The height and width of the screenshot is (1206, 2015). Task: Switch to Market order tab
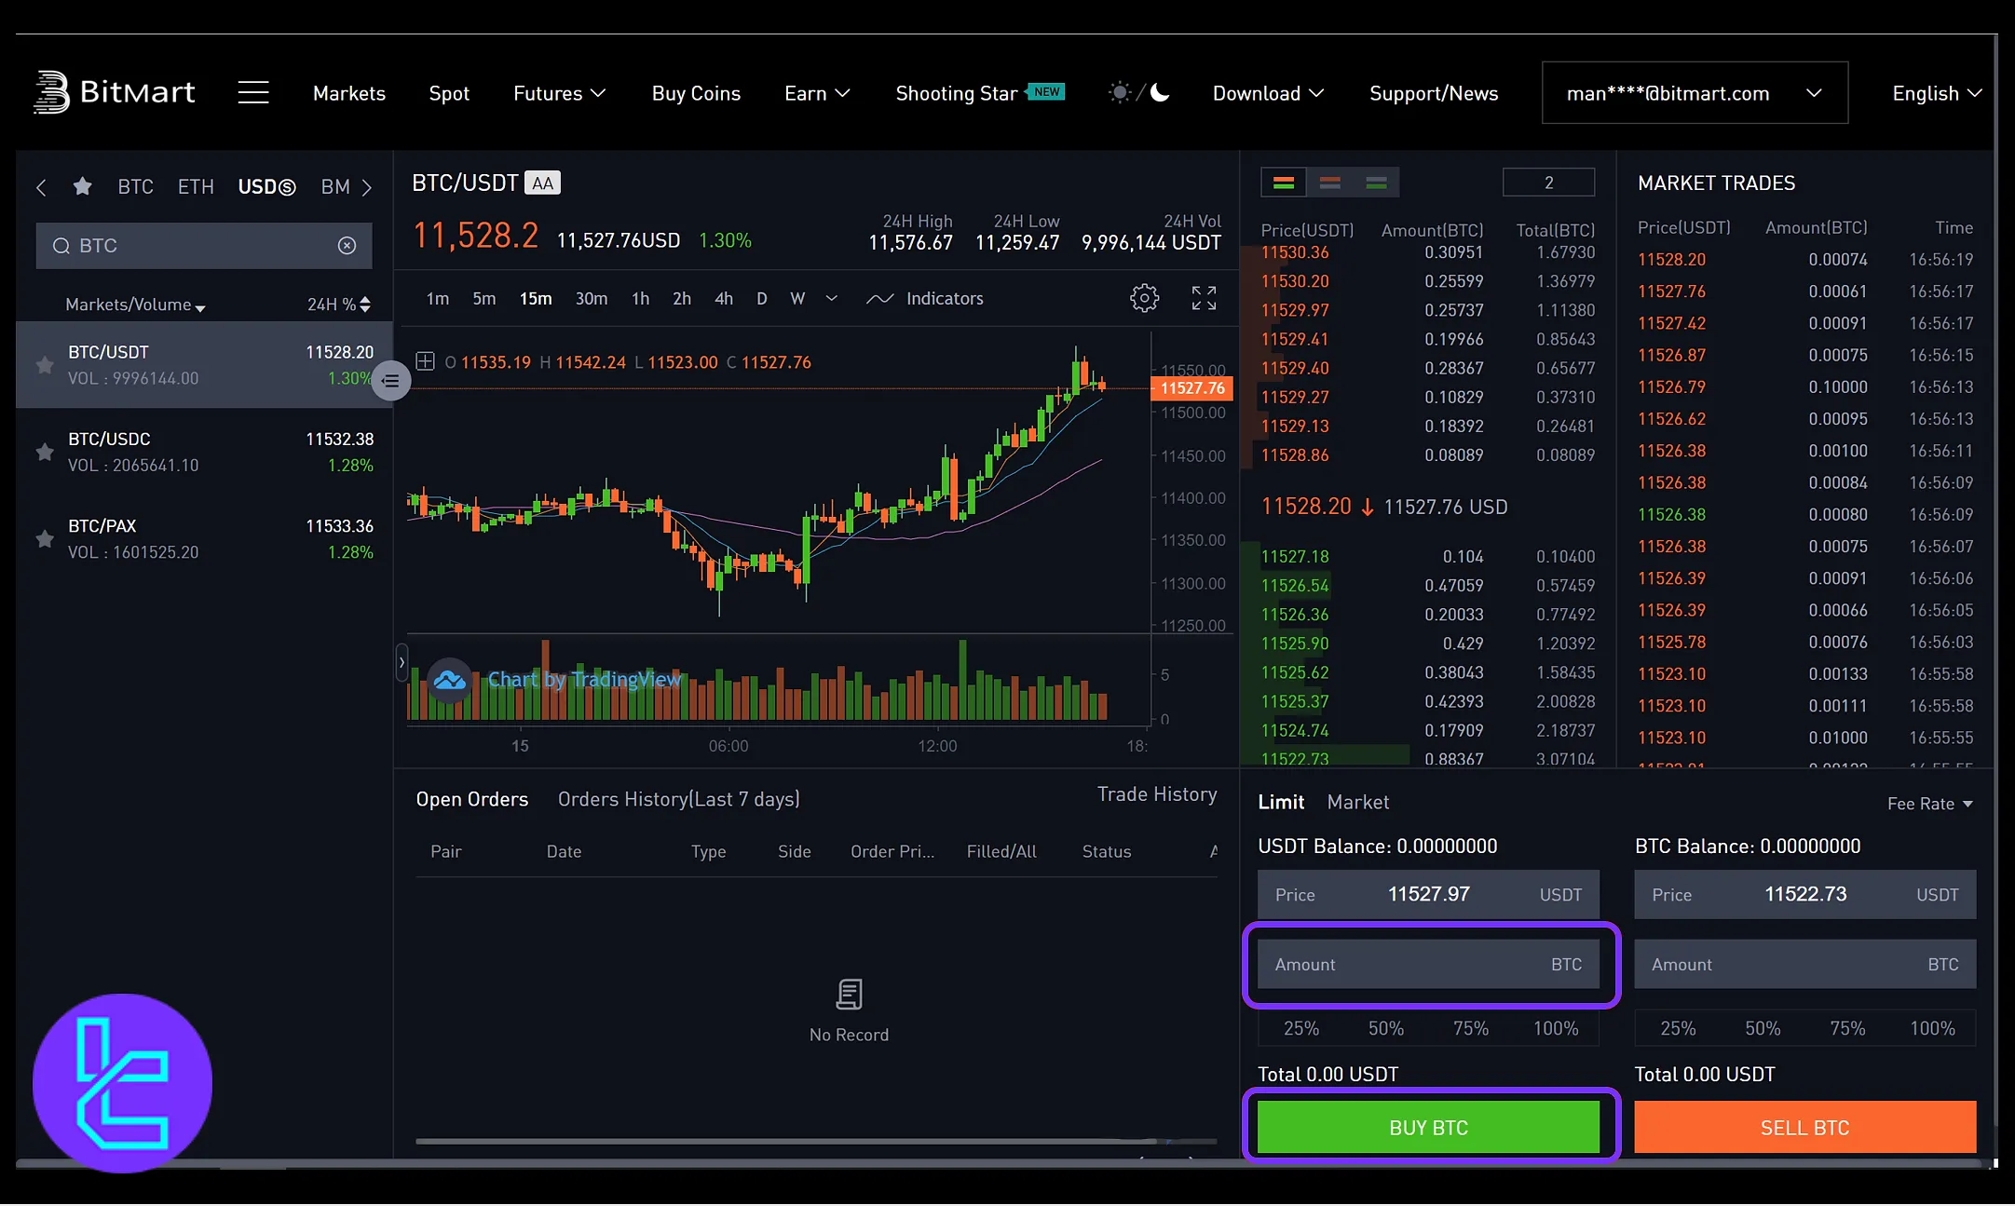pos(1357,802)
